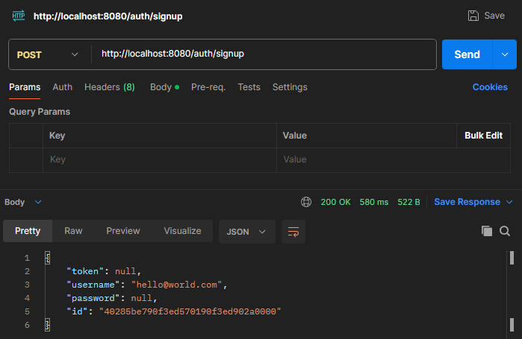Send the signup request
Viewport: 522px width, 339px height.
coord(467,54)
